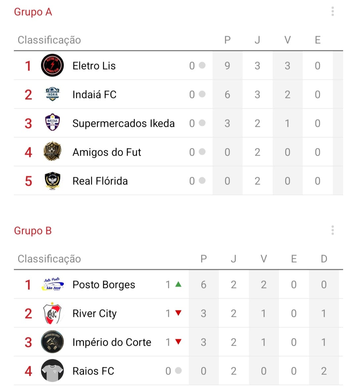Click the Indaiá FC team badge
This screenshot has width=357, height=387.
pos(52,94)
